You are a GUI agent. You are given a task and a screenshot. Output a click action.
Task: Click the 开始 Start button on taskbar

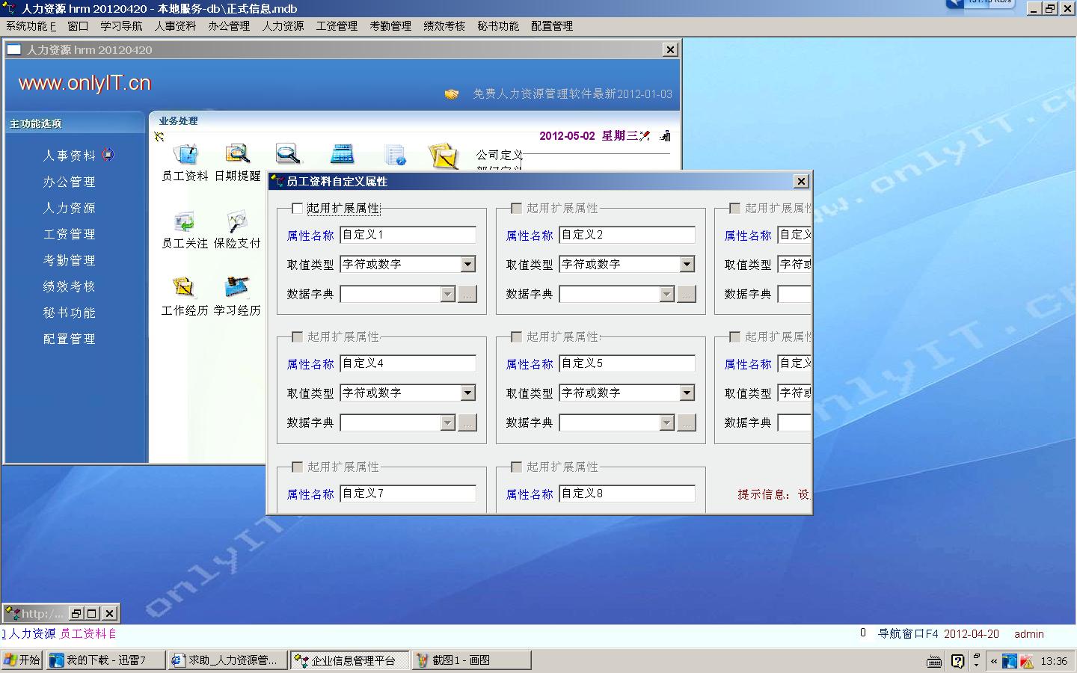[22, 660]
